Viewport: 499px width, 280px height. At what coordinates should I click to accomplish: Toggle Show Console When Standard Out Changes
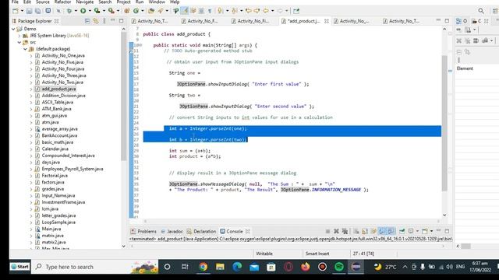(x=382, y=231)
